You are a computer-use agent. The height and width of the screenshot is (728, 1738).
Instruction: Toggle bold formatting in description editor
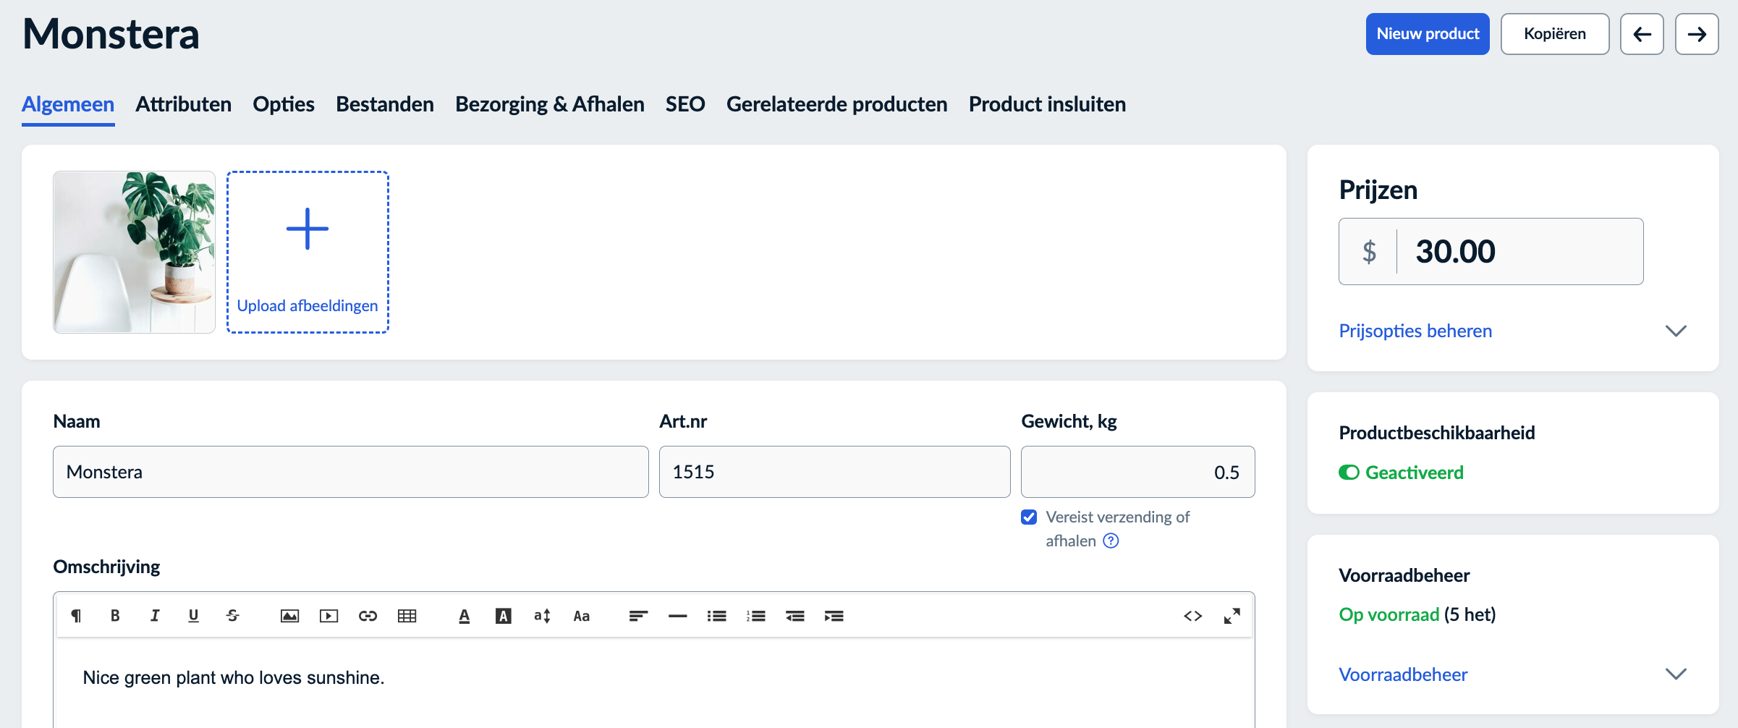click(x=115, y=616)
